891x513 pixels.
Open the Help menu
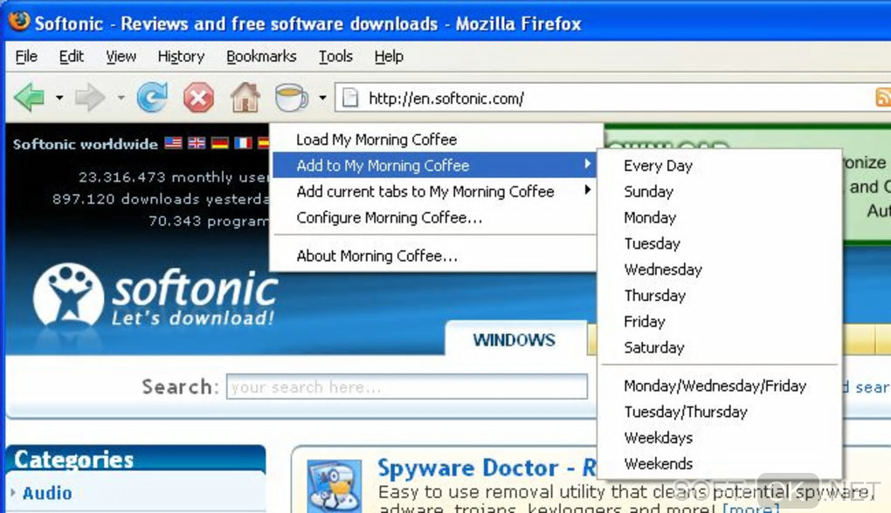point(389,56)
